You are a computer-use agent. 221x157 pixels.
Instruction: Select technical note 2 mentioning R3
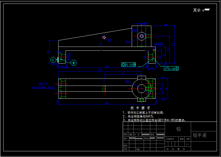click(138, 116)
